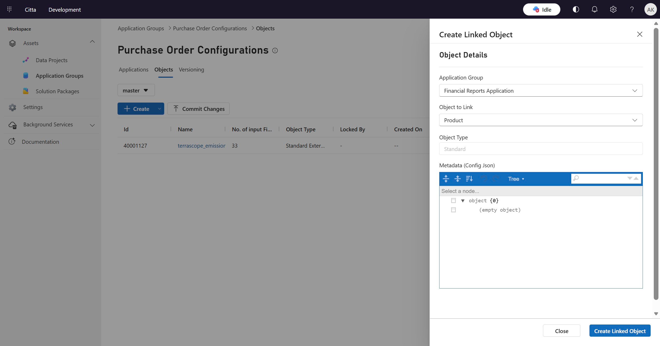Click info icon beside Purchase Order Configurations
Viewport: 660px width, 346px height.
275,51
